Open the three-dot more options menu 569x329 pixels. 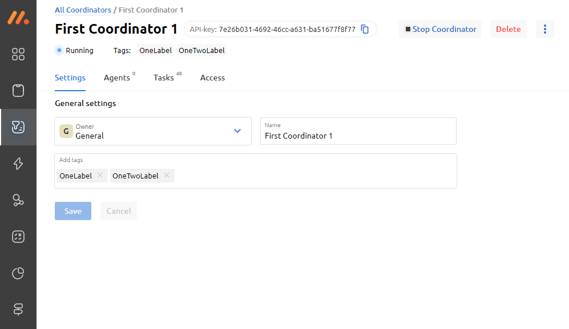pyautogui.click(x=545, y=29)
